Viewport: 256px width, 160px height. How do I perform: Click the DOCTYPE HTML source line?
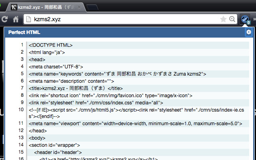50,45
